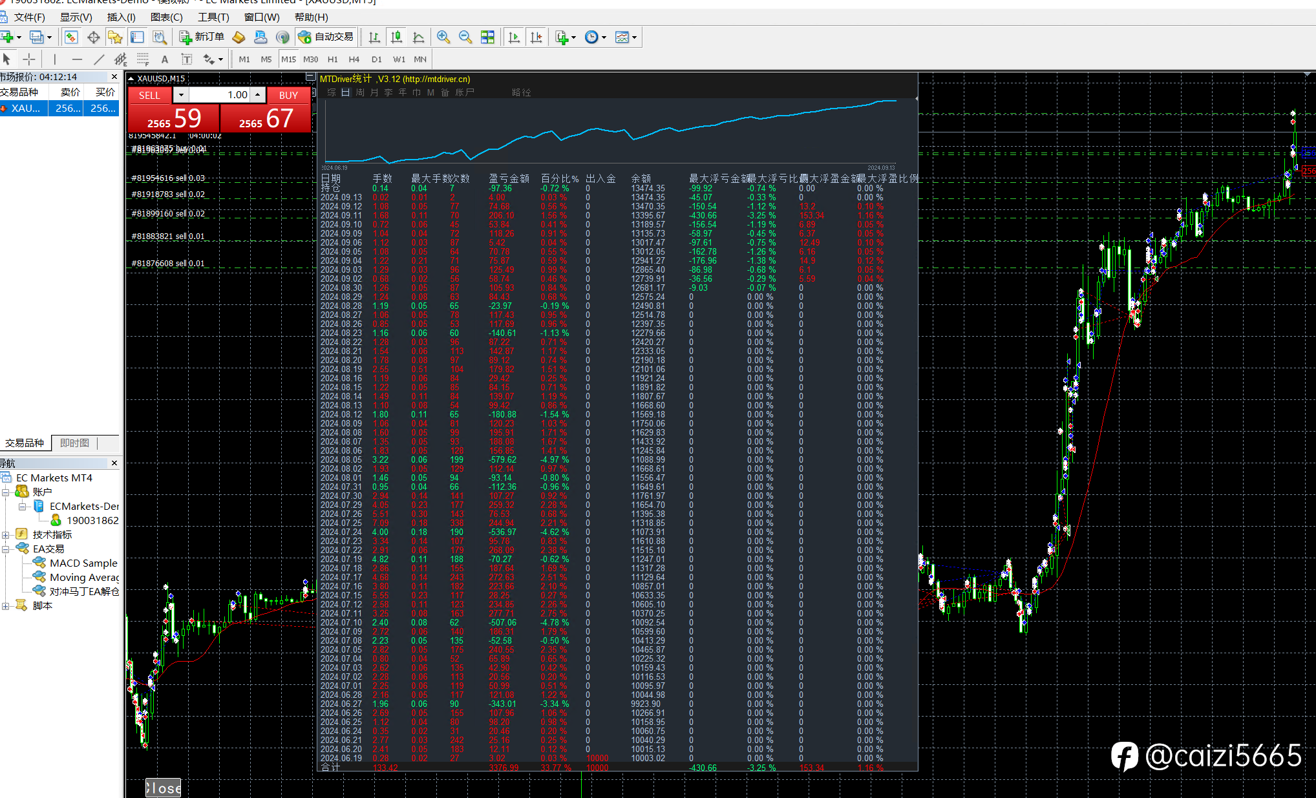Viewport: 1316px width, 798px height.
Task: Open the 工具(T) menu
Action: click(x=213, y=17)
